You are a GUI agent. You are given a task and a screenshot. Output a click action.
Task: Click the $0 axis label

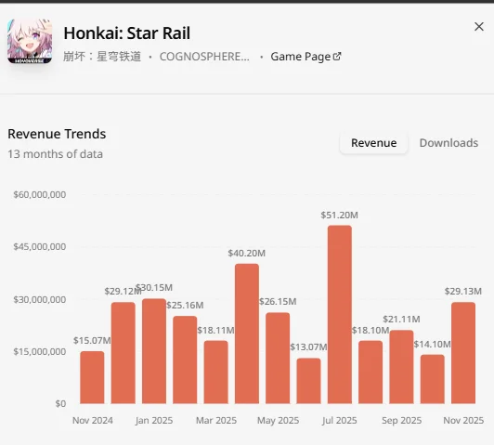[x=60, y=404]
